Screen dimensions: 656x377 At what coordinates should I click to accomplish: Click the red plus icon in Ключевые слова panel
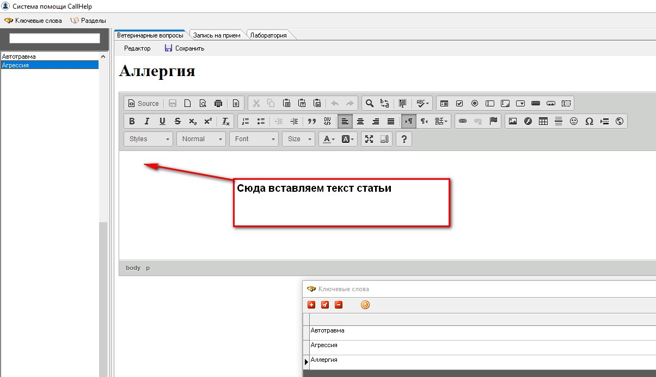[311, 305]
